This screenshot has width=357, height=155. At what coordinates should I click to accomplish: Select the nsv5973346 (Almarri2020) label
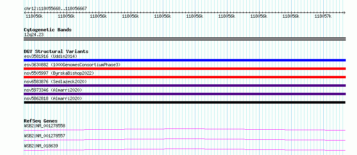[x=53, y=90]
